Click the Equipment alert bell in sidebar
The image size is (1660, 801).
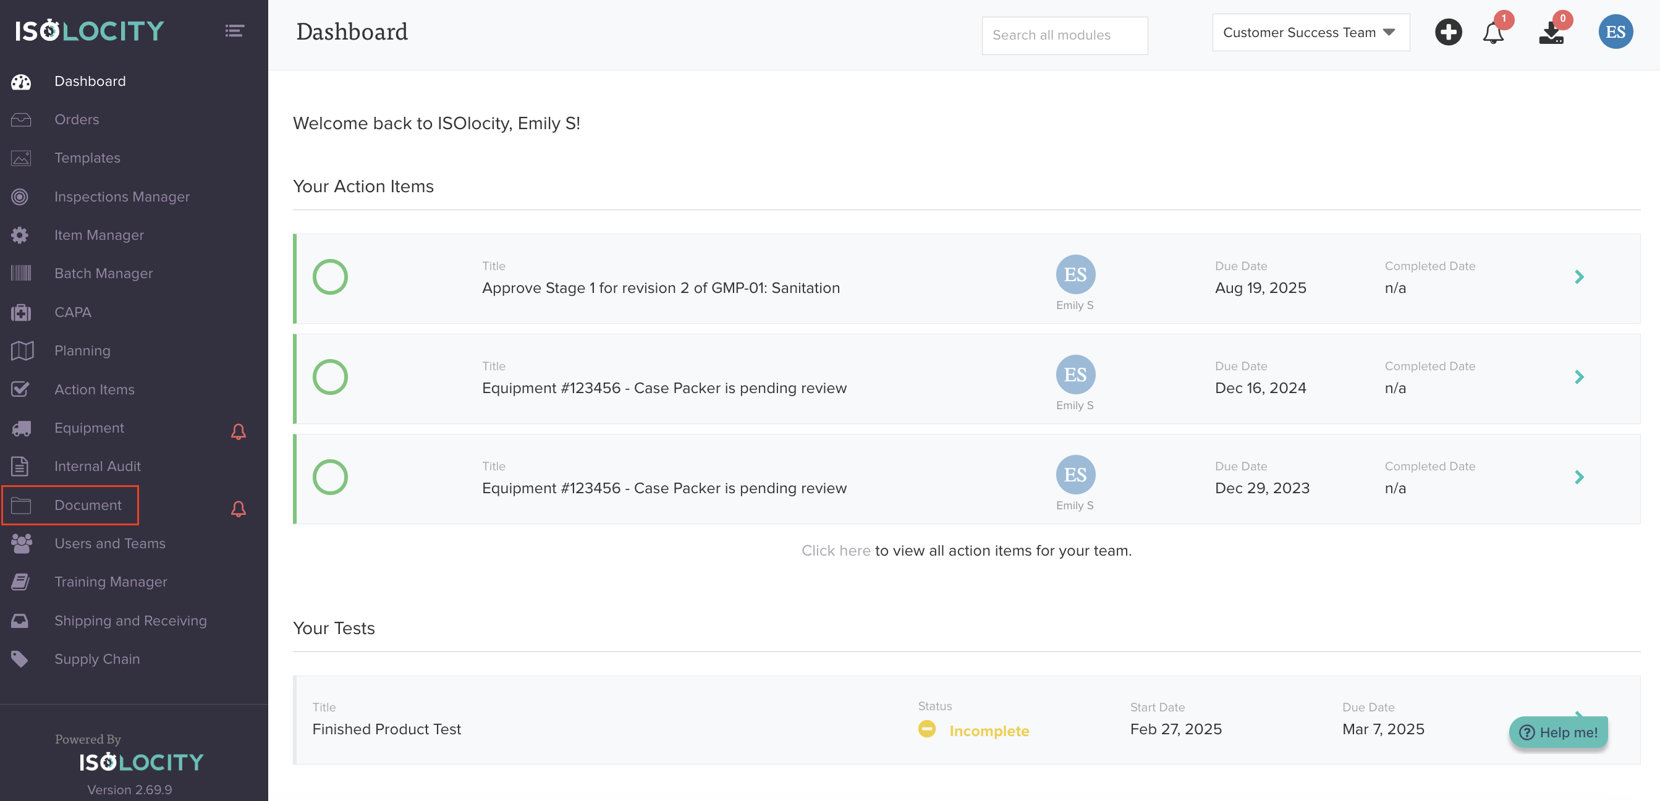[239, 431]
